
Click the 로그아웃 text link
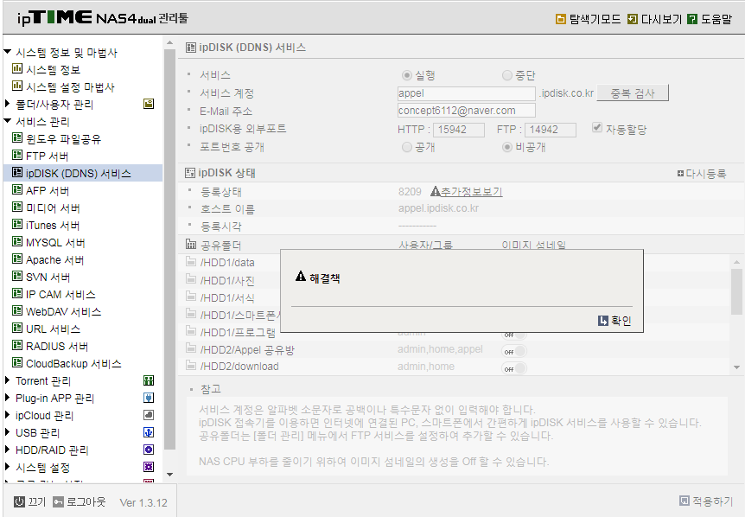coord(86,501)
